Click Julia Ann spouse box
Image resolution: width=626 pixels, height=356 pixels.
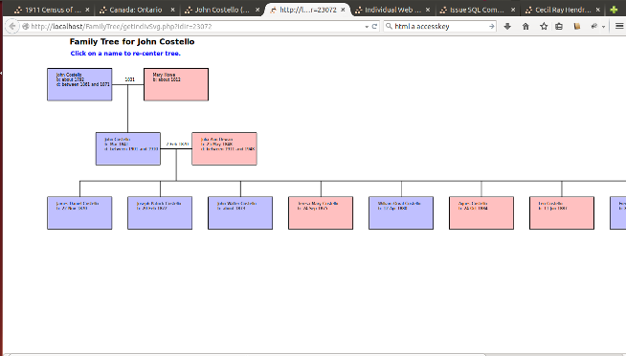coord(224,148)
